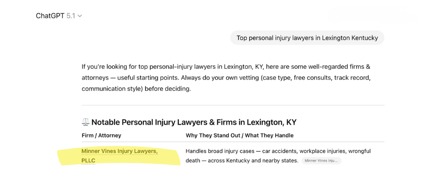Click the 5.1 version label
448x179 pixels.
pyautogui.click(x=71, y=16)
